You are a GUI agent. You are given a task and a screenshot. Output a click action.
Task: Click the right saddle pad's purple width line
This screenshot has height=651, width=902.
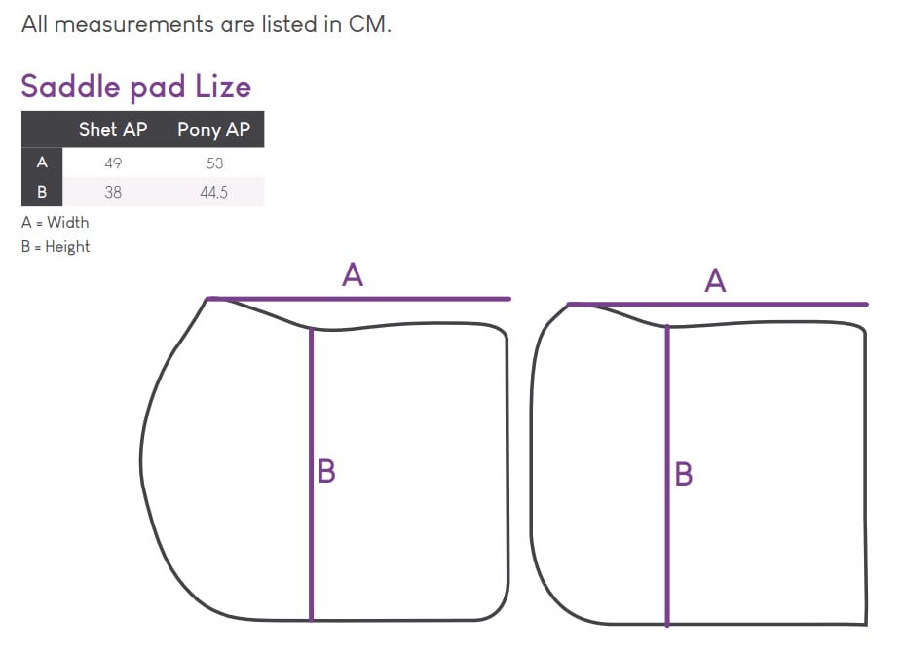717,304
